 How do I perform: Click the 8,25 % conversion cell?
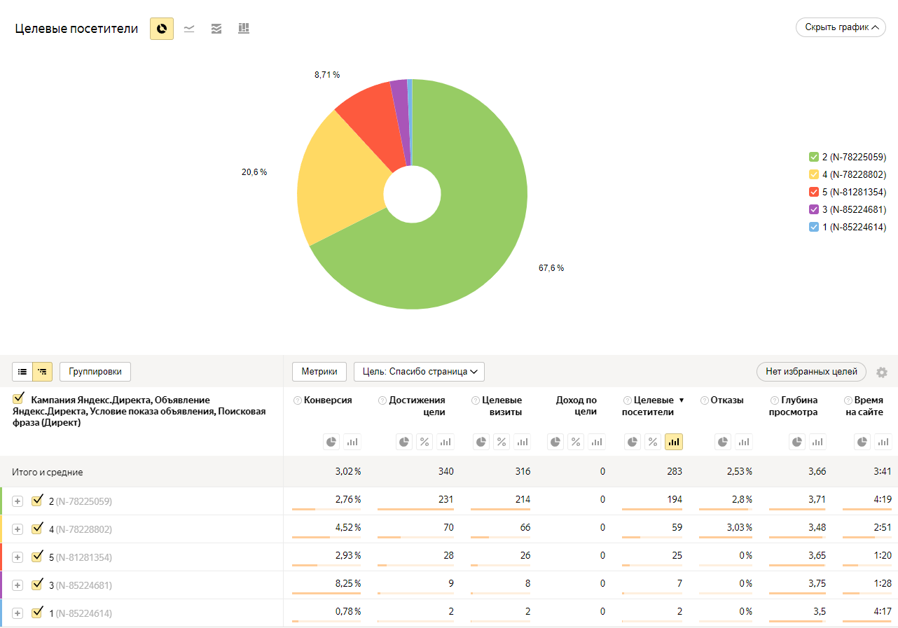click(x=347, y=583)
